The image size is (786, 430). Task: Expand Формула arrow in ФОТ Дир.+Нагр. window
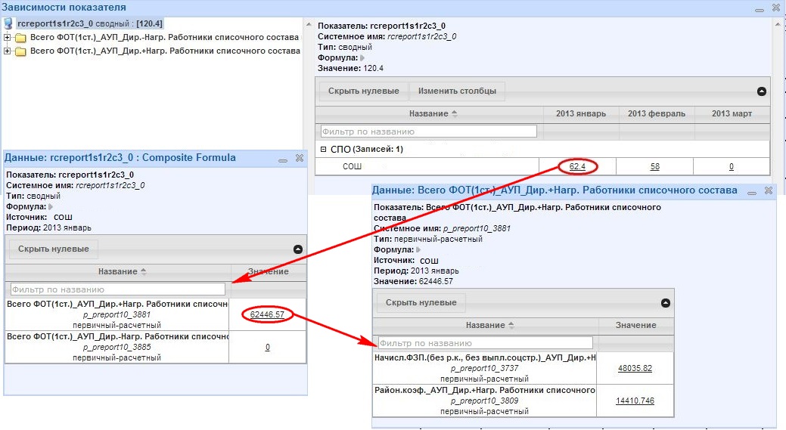[x=418, y=250]
